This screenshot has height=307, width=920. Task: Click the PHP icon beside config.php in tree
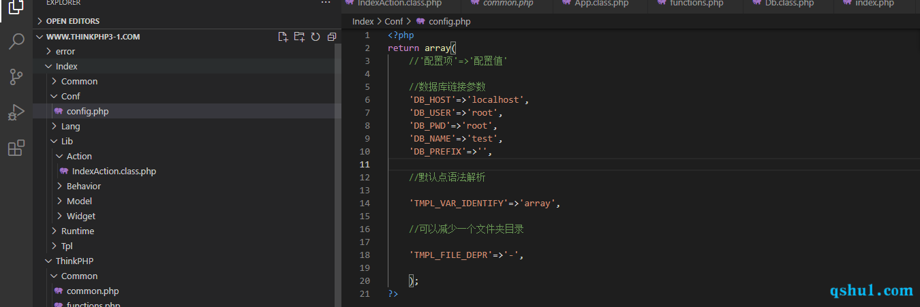[59, 111]
